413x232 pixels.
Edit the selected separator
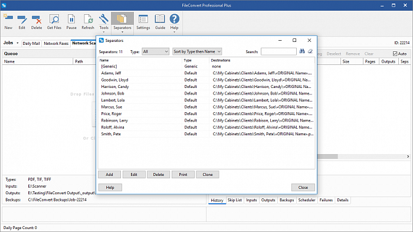click(134, 175)
